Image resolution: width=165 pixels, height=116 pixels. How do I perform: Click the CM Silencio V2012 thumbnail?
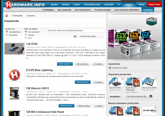pos(15,93)
